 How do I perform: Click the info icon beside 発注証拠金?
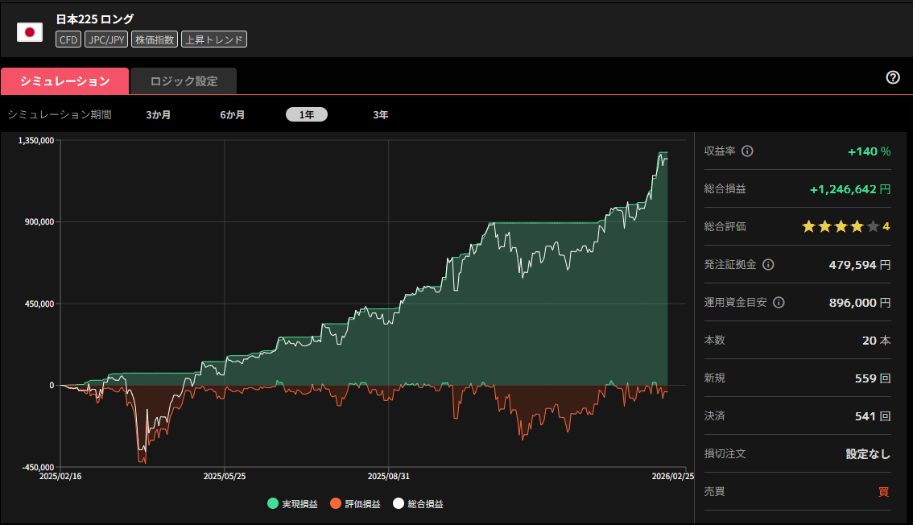[768, 265]
